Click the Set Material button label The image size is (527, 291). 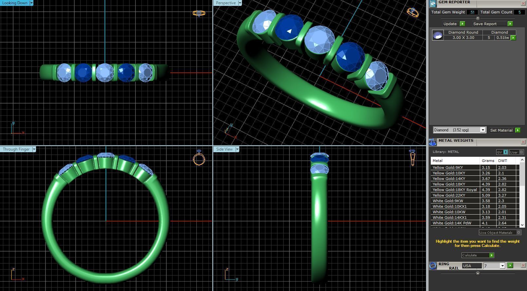click(x=501, y=130)
